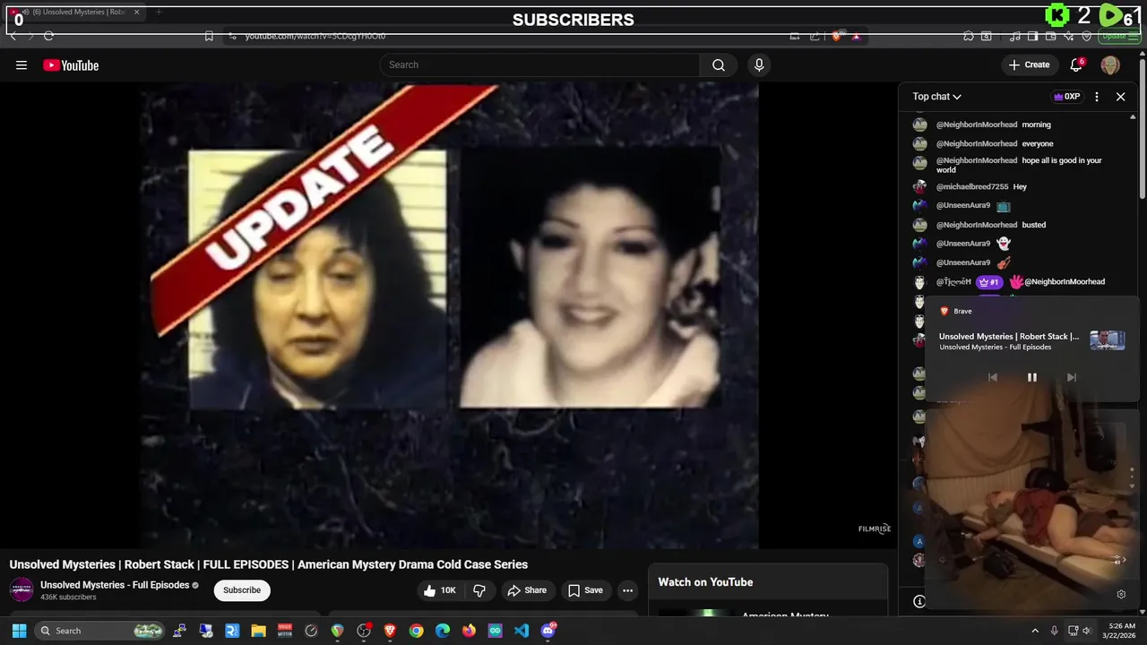The height and width of the screenshot is (645, 1147).
Task: Click the video title text
Action: coord(269,564)
